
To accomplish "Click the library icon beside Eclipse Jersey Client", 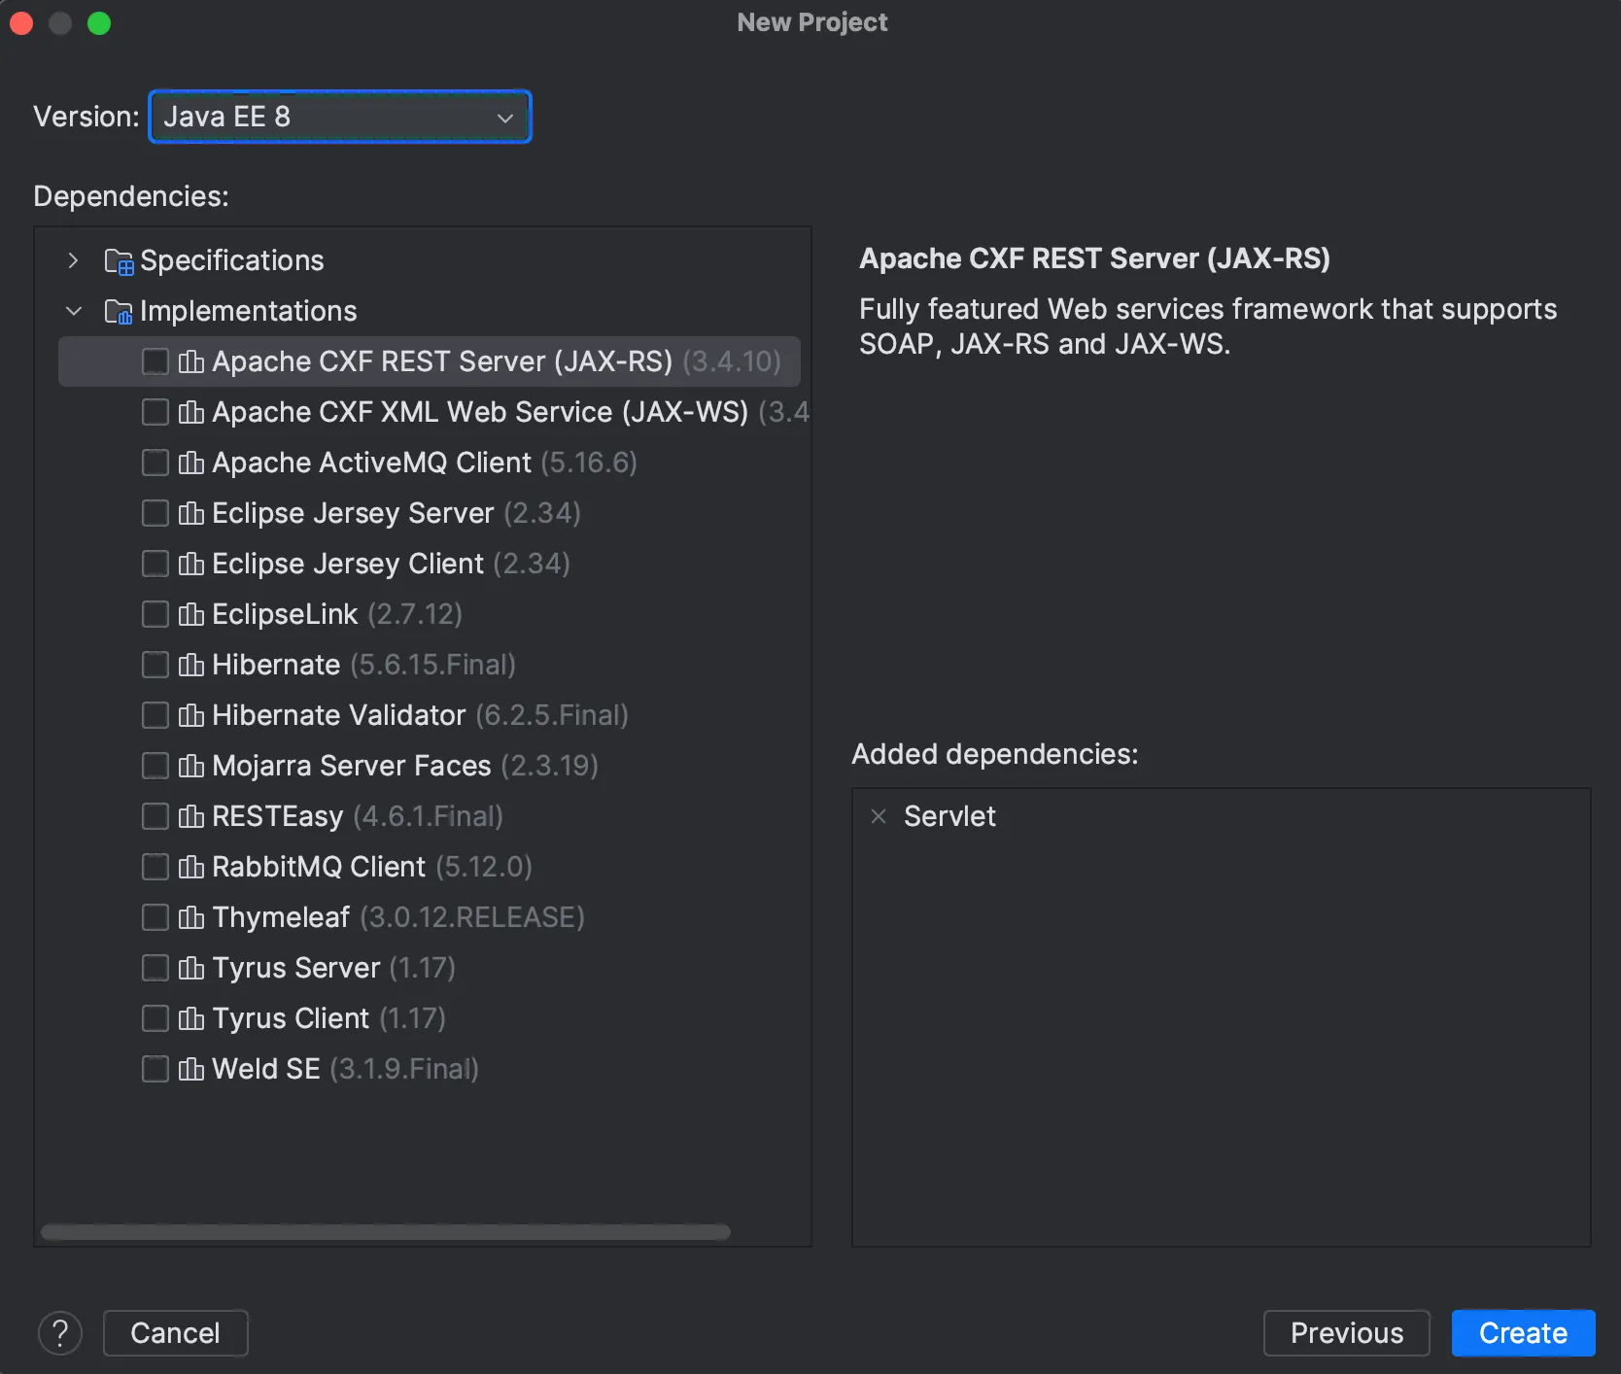I will (191, 564).
